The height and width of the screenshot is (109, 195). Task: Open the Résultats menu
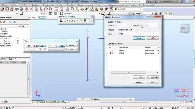tap(70, 5)
